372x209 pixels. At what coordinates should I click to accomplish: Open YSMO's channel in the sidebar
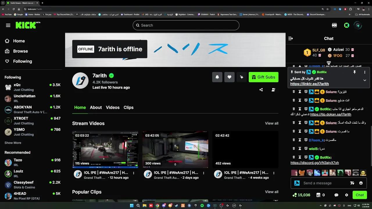tap(33, 132)
